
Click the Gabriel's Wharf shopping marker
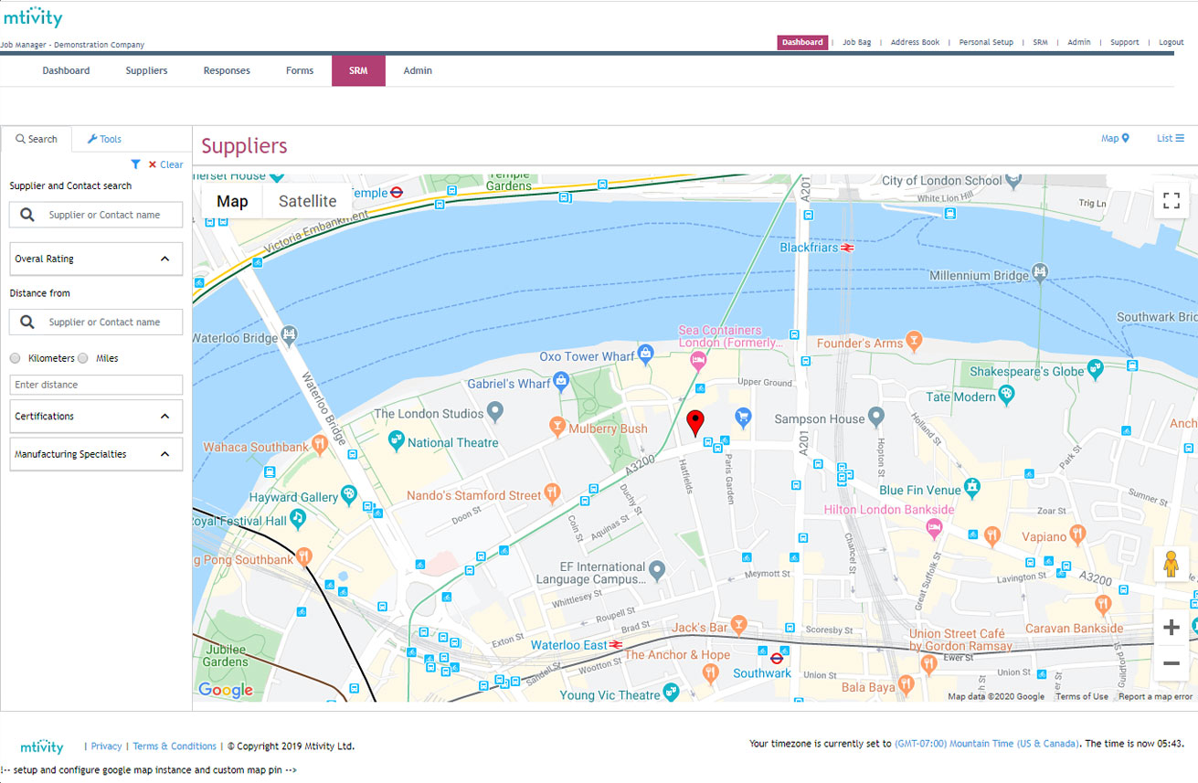coord(561,381)
